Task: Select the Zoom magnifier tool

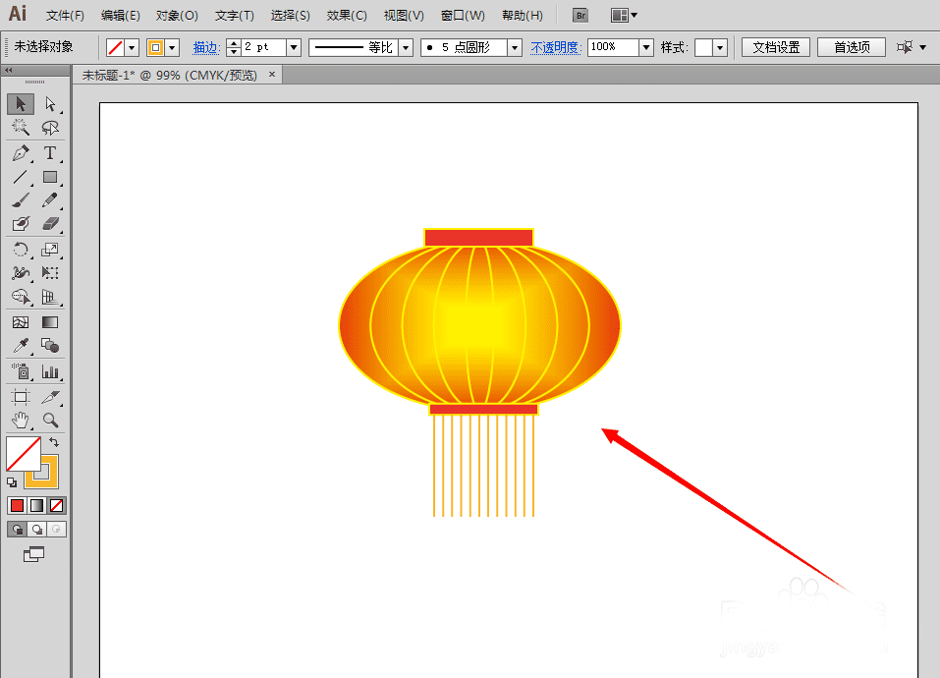Action: 50,421
